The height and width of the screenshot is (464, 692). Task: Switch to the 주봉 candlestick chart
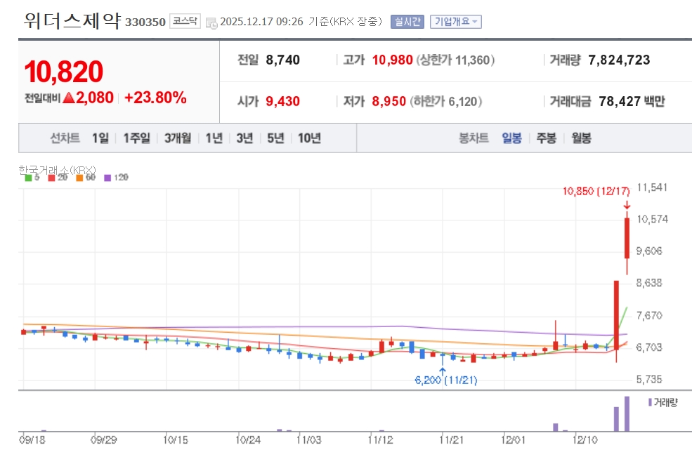click(x=547, y=138)
